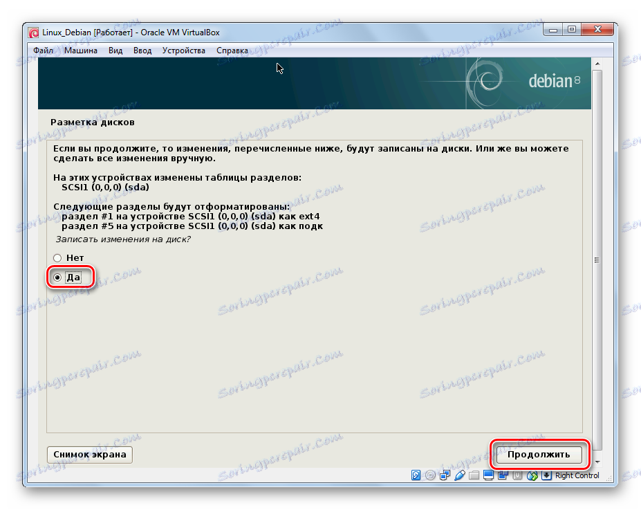This screenshot has height=510, width=641.
Task: Click the Записать изменения на диск? question
Action: [x=123, y=239]
